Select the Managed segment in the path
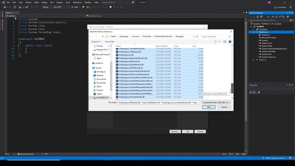Image resolution: width=295 pixels, height=166 pixels. [179, 36]
